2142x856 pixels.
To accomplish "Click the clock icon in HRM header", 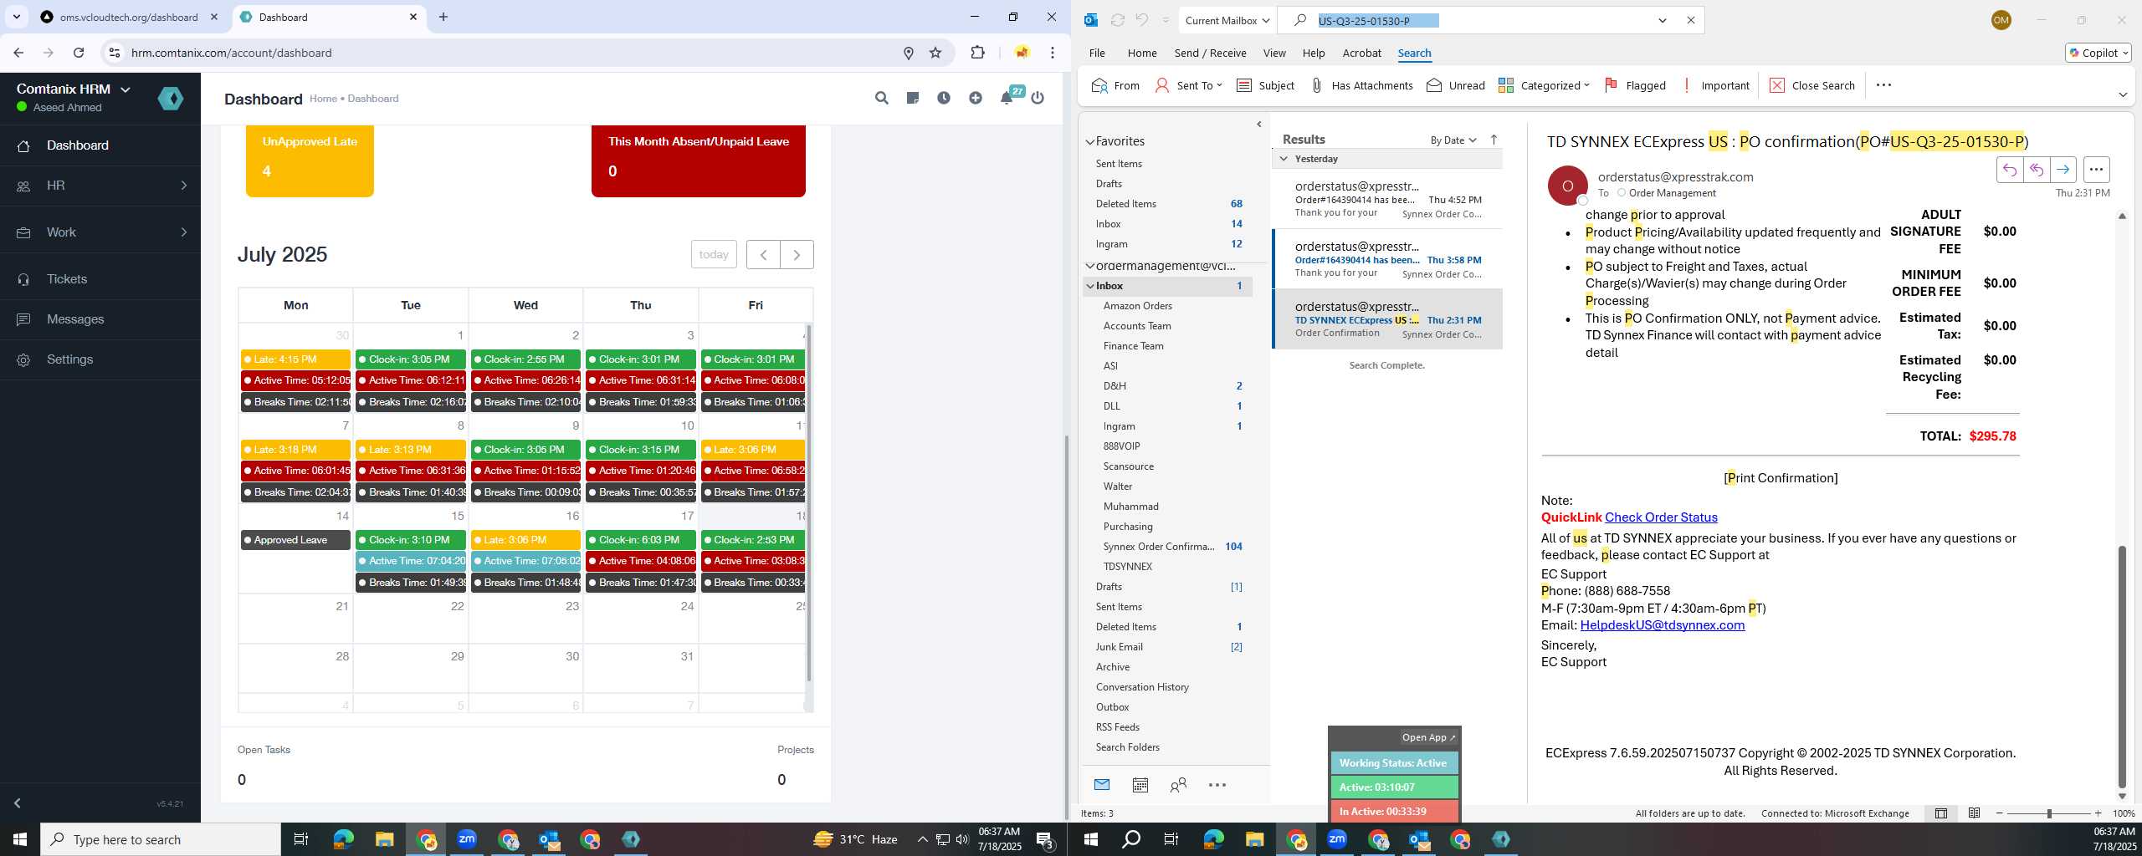I will click(x=944, y=98).
